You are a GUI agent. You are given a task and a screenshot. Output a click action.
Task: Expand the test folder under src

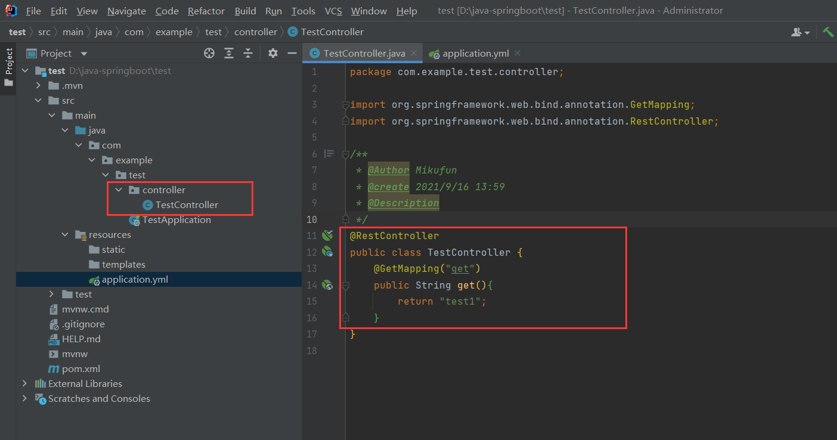click(52, 294)
